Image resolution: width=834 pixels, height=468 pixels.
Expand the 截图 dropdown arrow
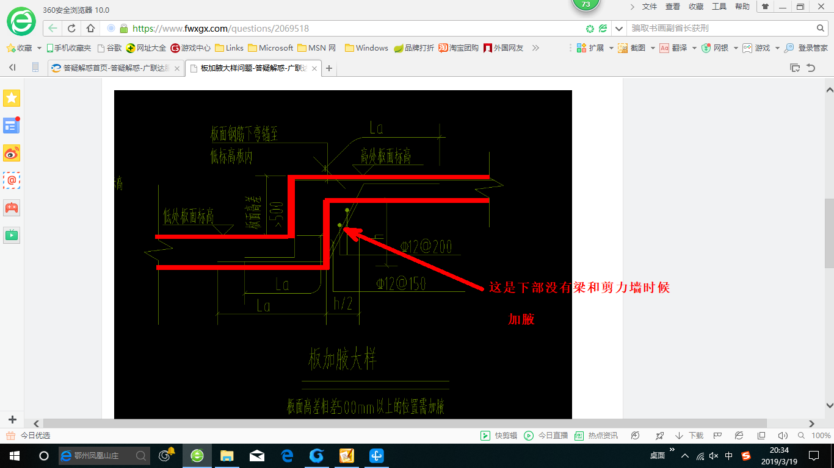652,48
